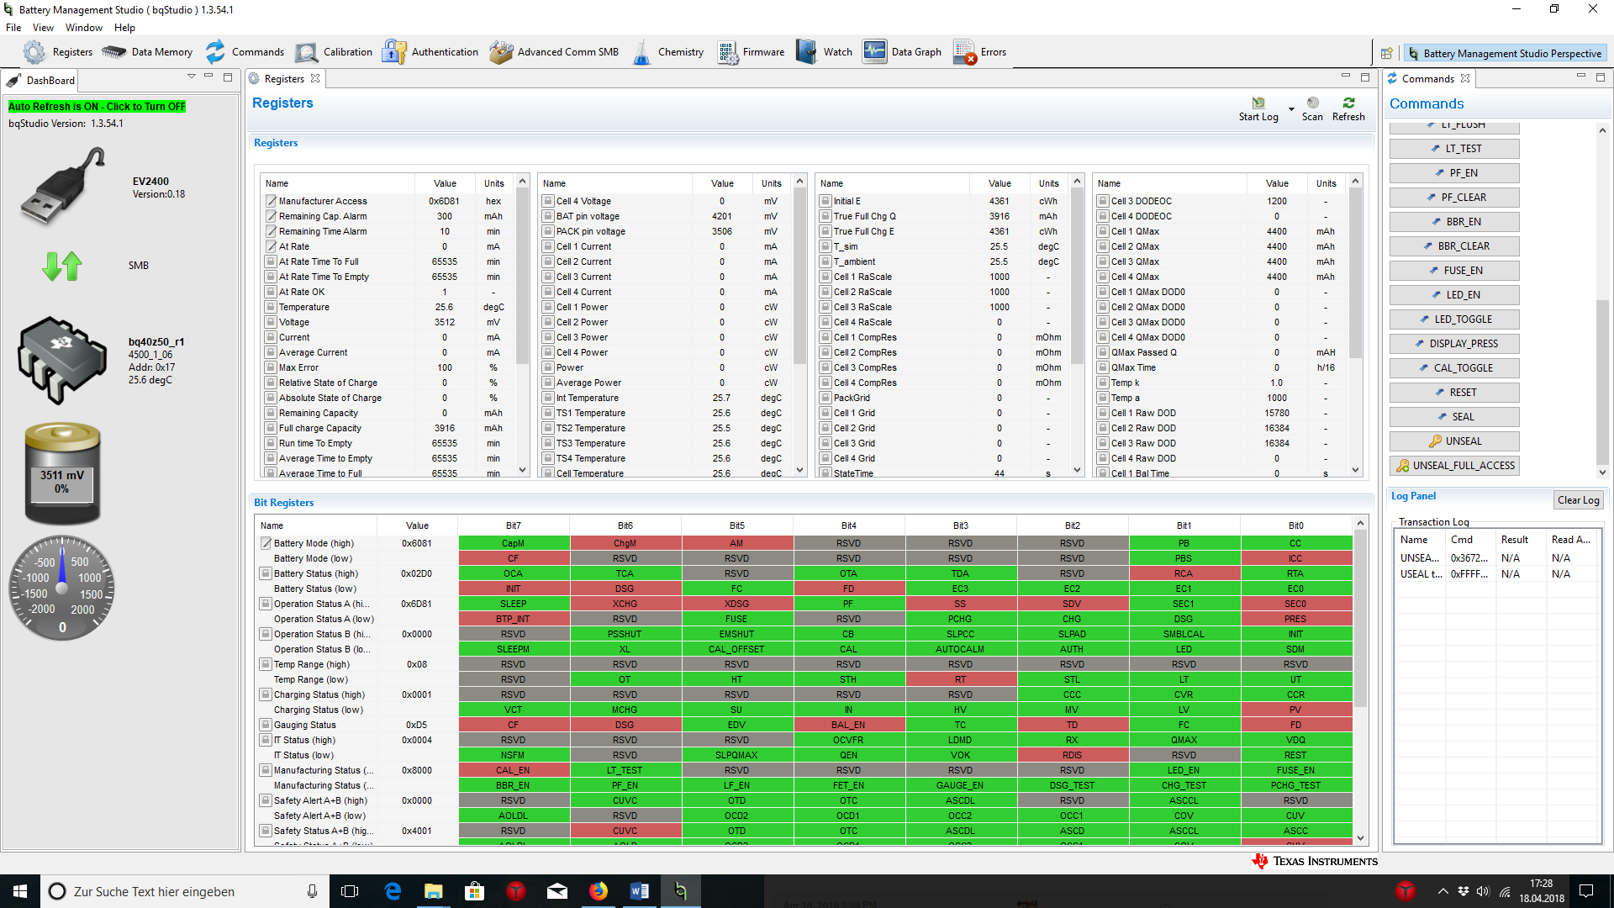Screen dimensions: 1614x908
Task: Close the Registers tab
Action: 315,79
